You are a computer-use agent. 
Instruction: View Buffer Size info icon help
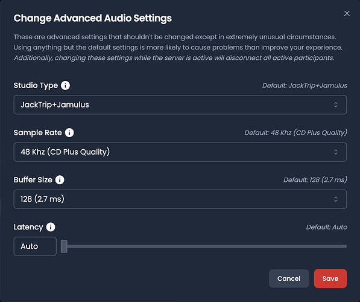[60, 180]
